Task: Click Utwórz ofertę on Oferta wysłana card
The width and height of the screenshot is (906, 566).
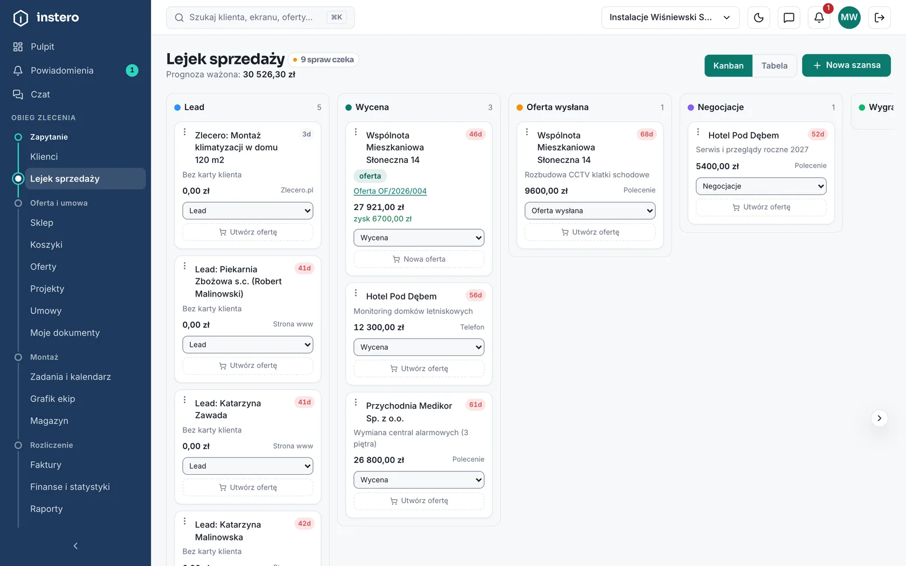Action: (590, 232)
